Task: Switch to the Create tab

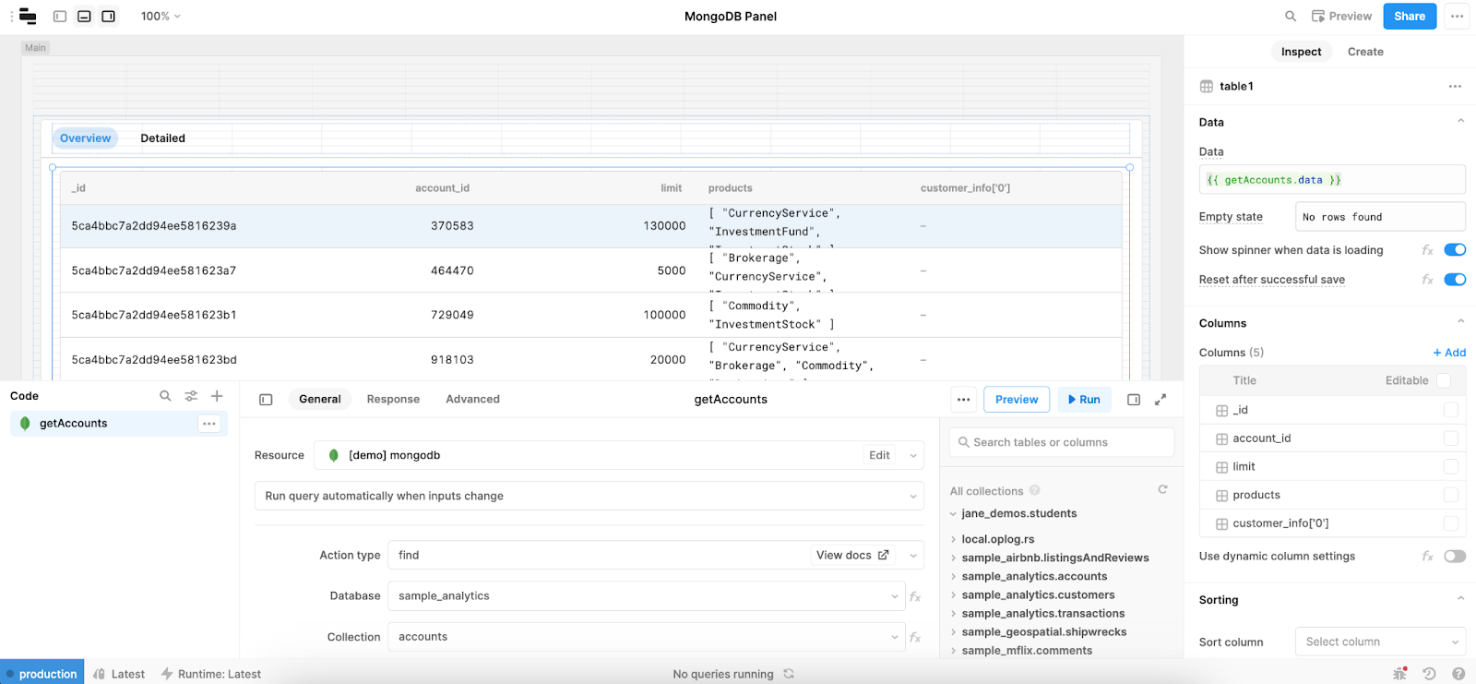Action: point(1365,52)
